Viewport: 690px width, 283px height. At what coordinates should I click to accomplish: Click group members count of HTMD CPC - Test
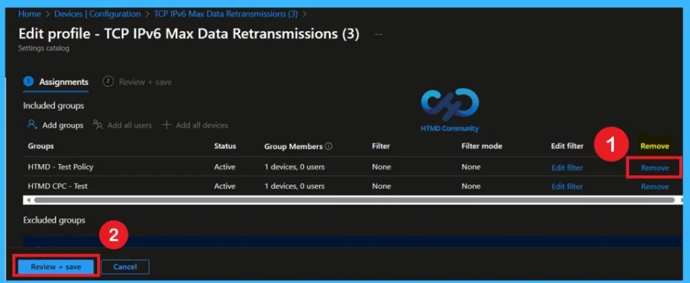coord(294,186)
